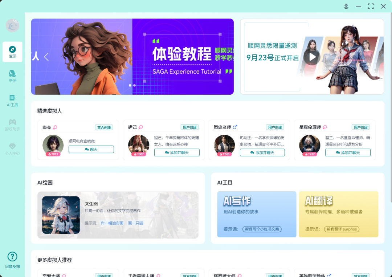392x277 pixels.
Task: Click the vertical scrollbar on the right
Action: (391, 107)
